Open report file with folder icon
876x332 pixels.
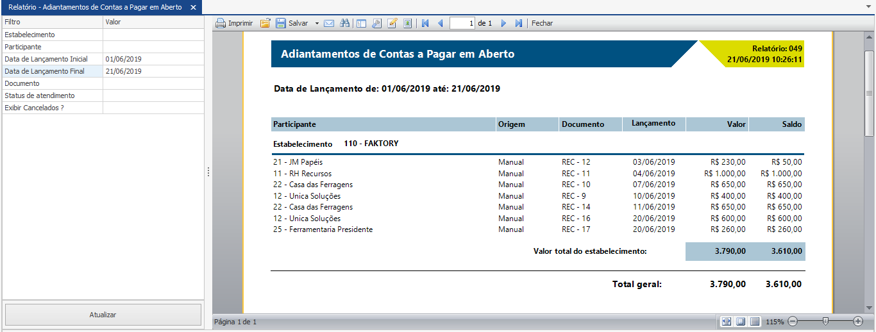265,23
